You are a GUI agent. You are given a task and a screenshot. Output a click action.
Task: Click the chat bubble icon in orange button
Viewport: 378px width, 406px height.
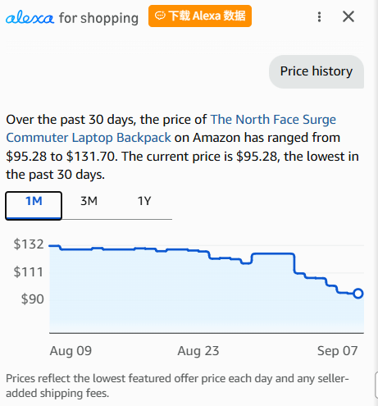click(160, 16)
